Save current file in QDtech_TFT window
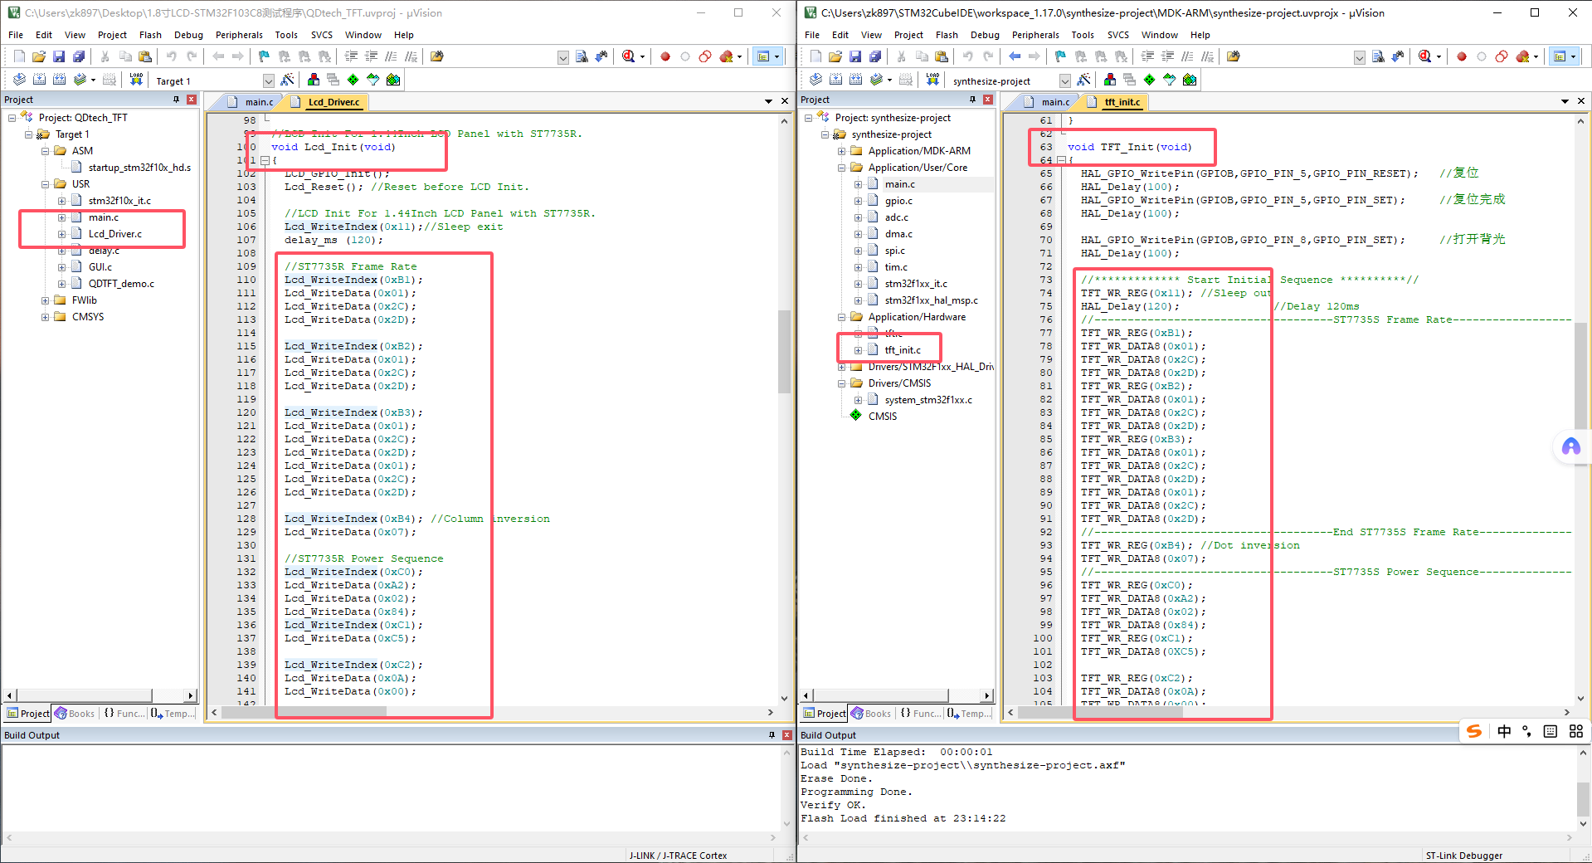 (59, 56)
